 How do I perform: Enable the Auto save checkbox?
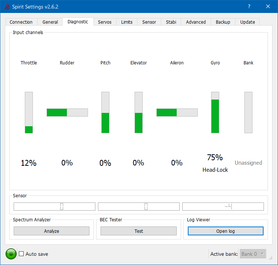21,254
